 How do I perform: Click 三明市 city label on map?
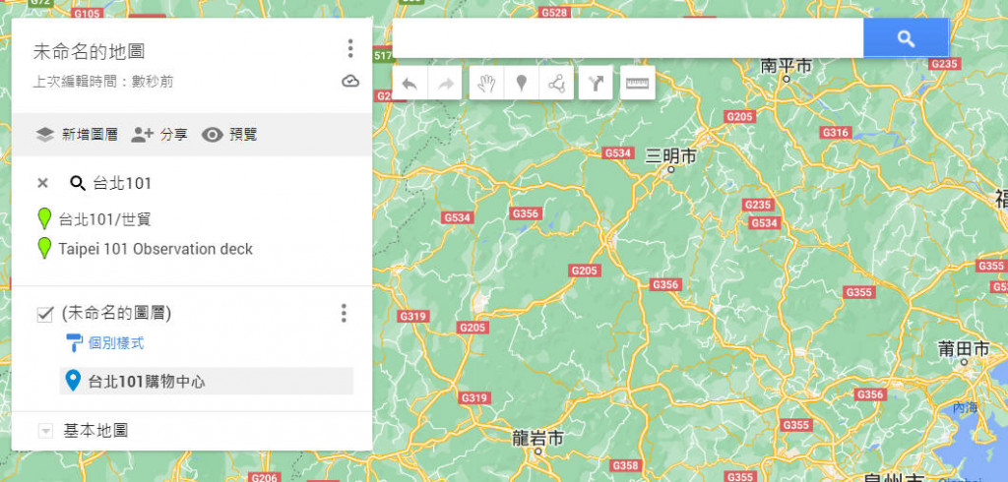click(670, 156)
